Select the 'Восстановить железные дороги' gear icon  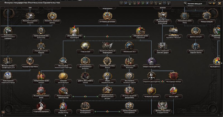tap(129, 76)
